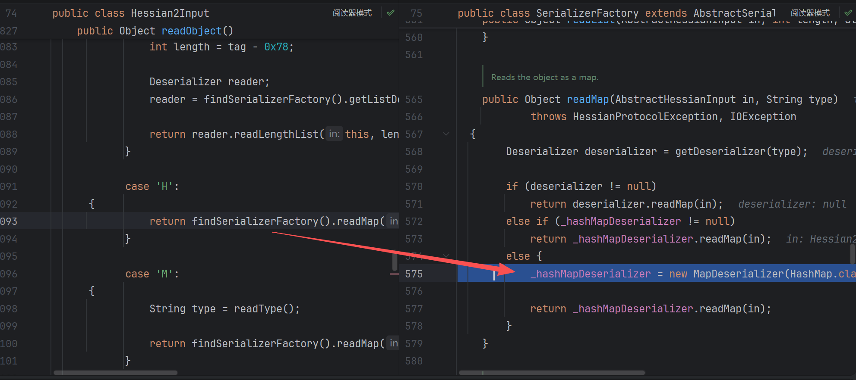The width and height of the screenshot is (856, 380).
Task: Click line number 565 in the gutter
Action: (414, 100)
